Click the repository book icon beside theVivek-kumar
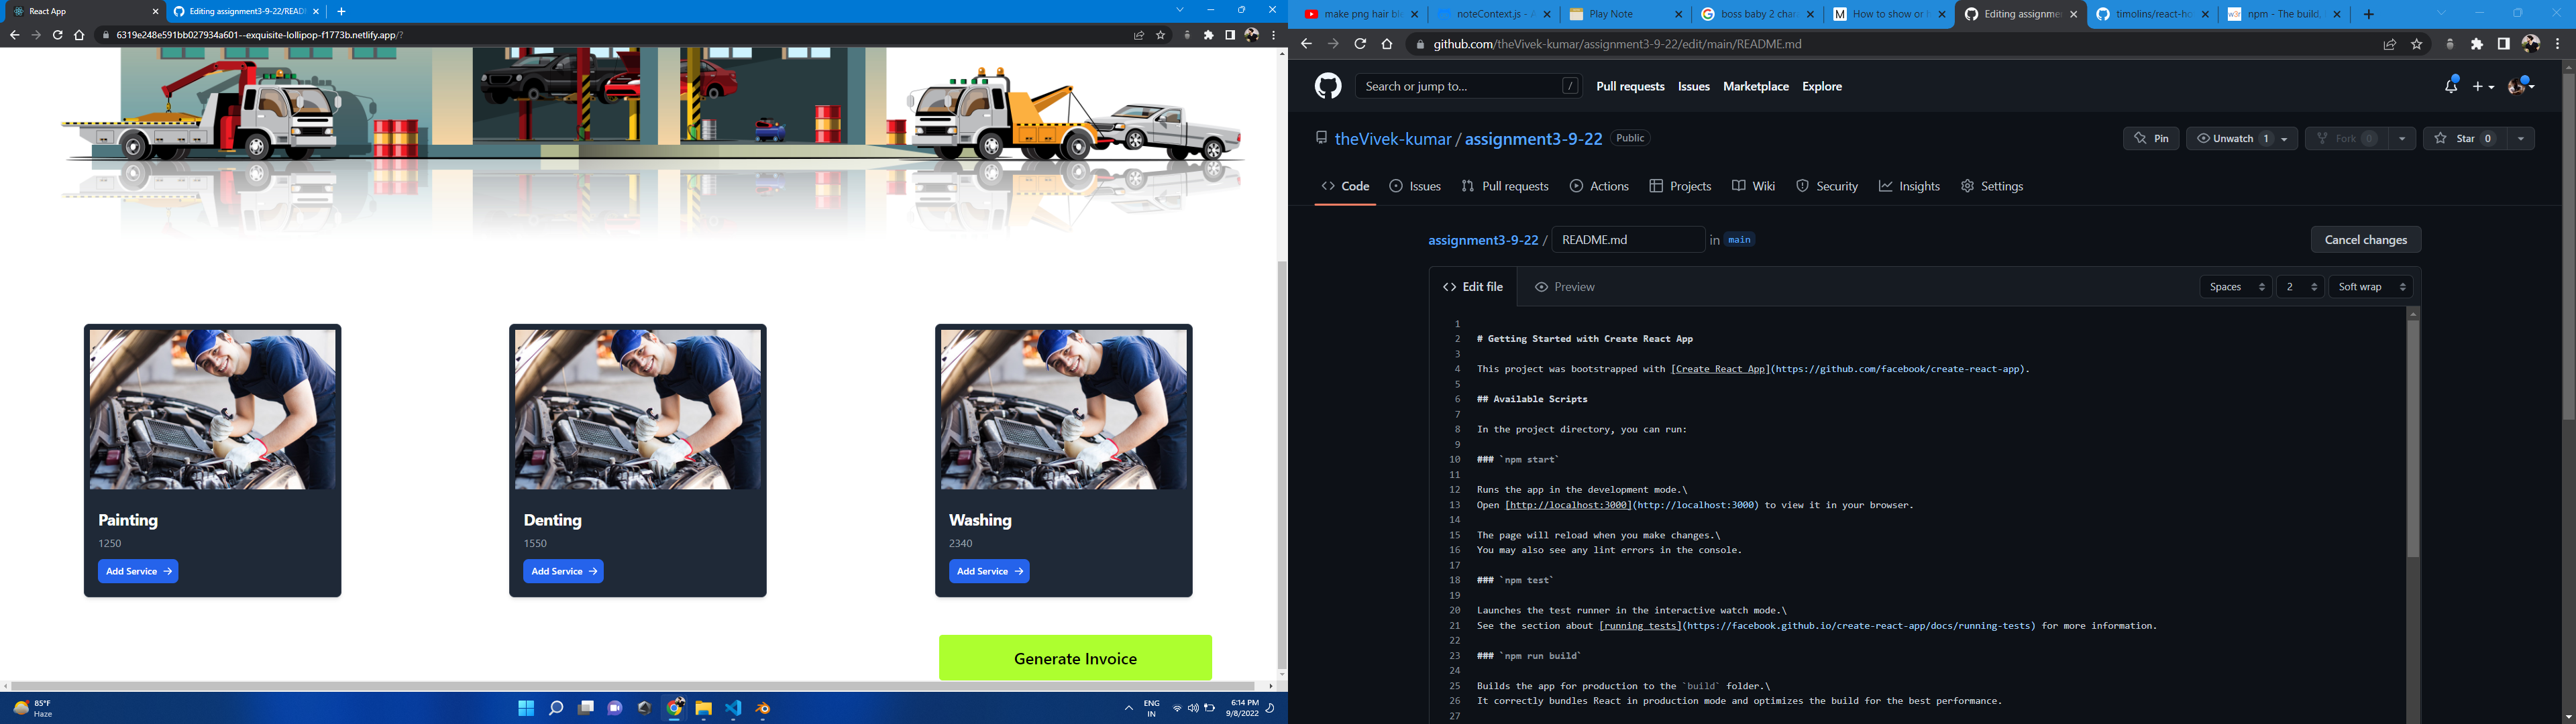 [x=1322, y=138]
